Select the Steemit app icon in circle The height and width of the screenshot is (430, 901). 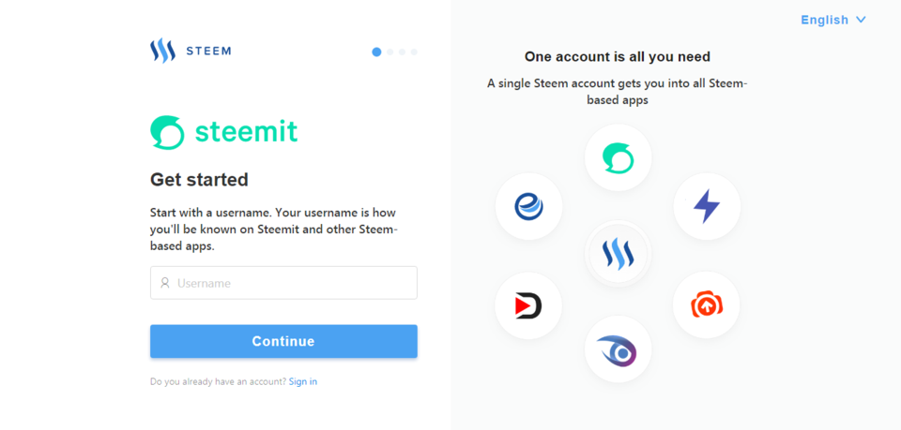[618, 157]
